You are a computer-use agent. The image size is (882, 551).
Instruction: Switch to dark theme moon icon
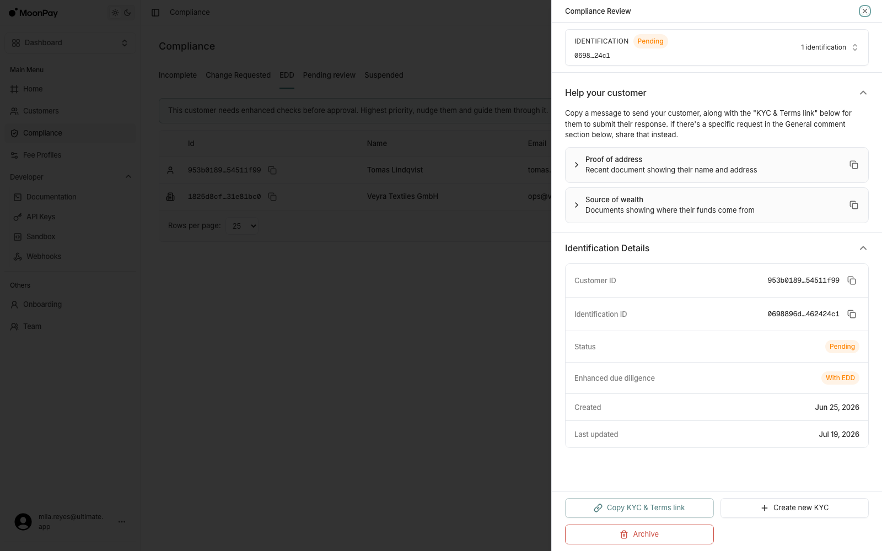point(127,13)
